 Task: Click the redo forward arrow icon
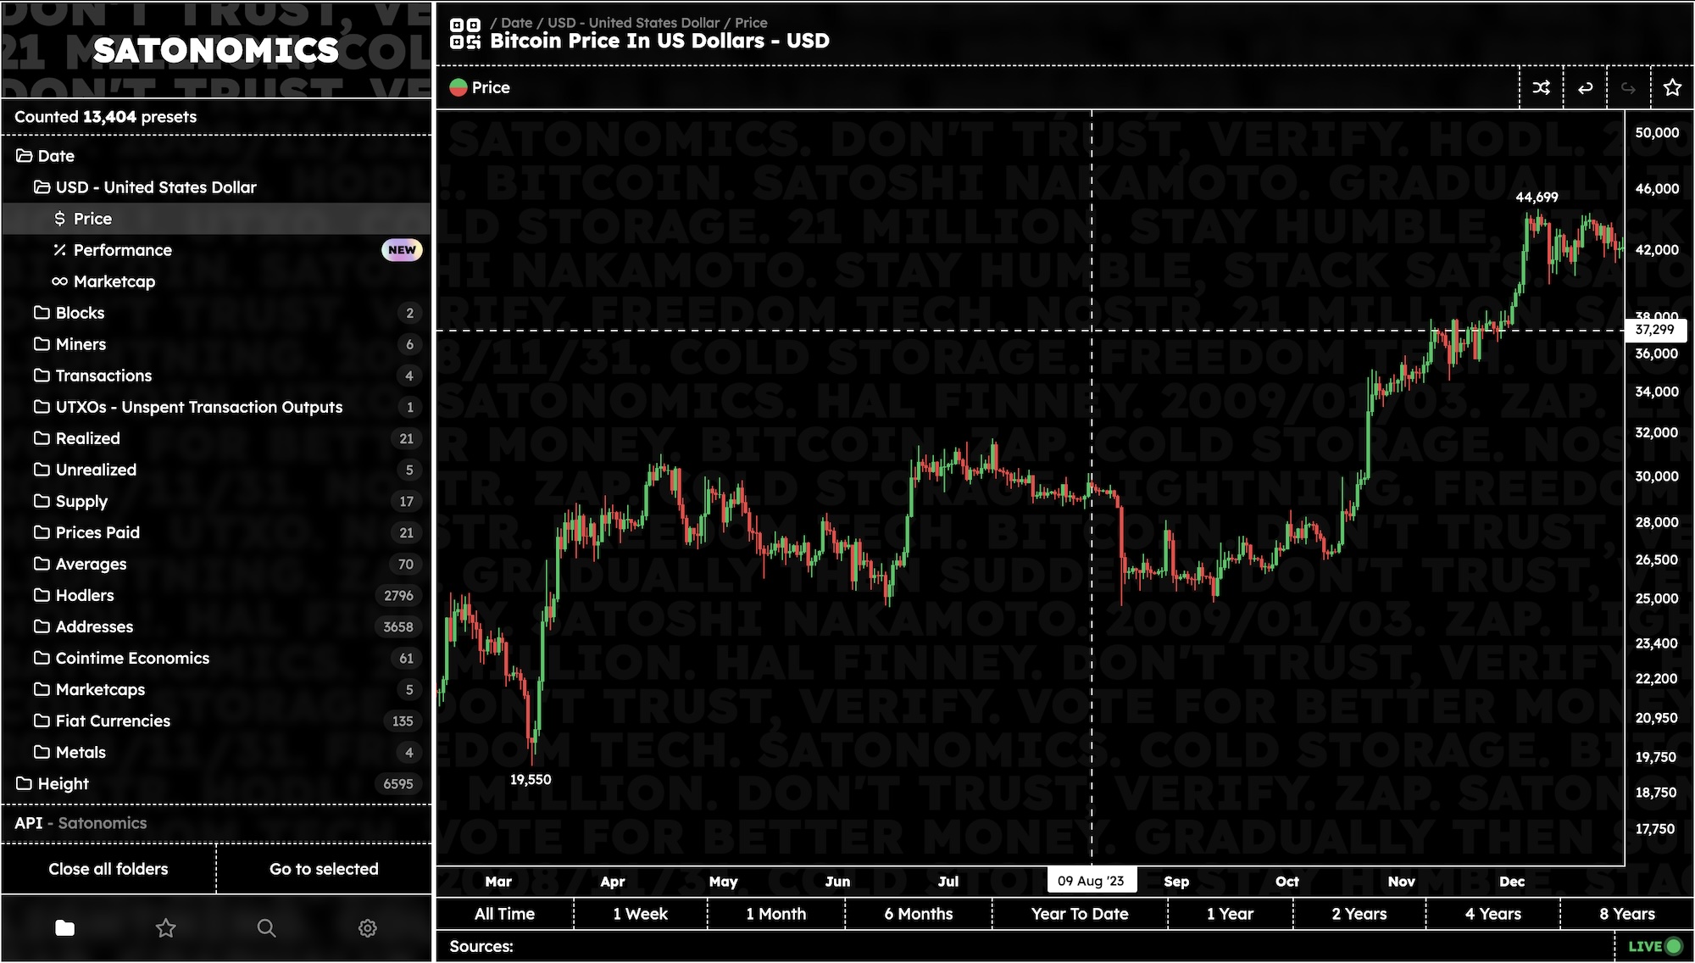pyautogui.click(x=1628, y=87)
